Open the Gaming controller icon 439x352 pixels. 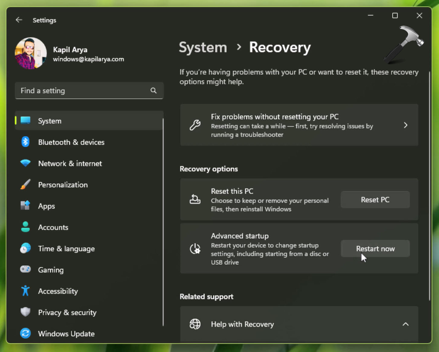click(x=25, y=269)
